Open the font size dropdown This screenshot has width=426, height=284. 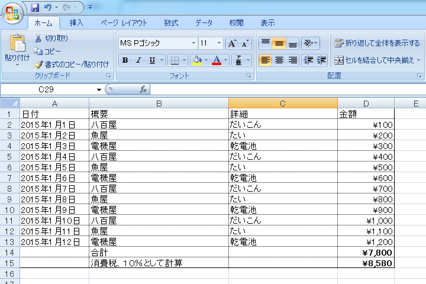pos(220,43)
